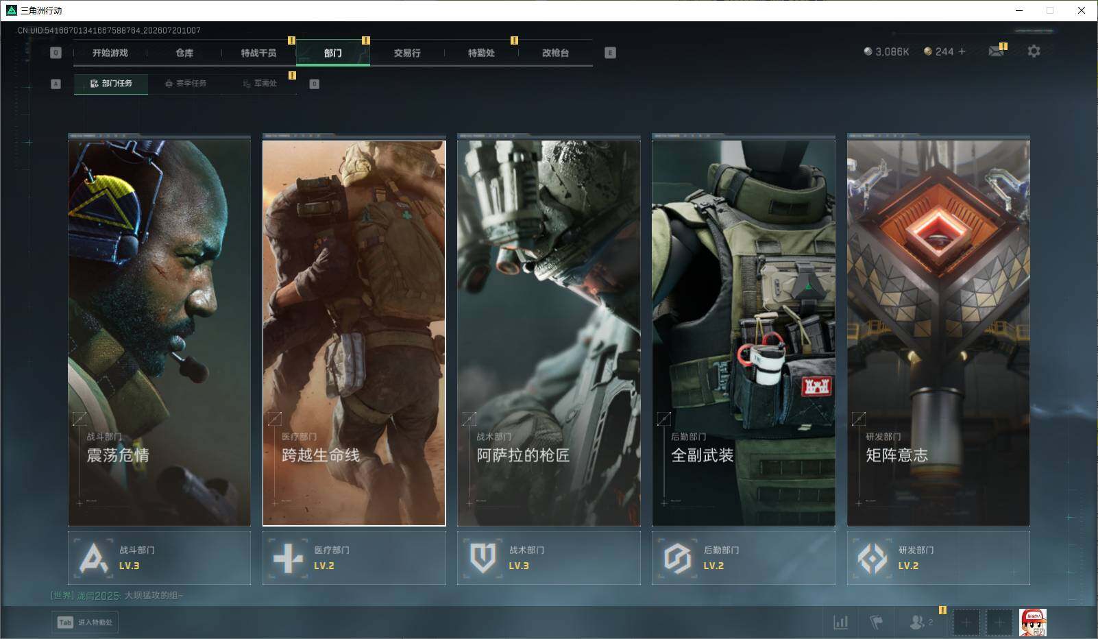Click the world chat message line
1098x639 pixels.
(117, 595)
